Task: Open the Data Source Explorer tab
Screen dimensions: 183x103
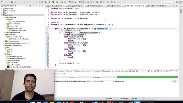Action: pos(83,71)
